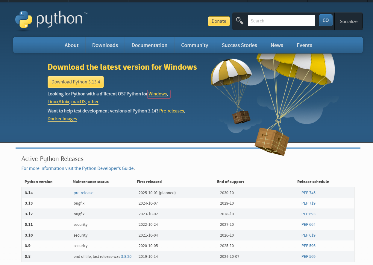This screenshot has height=265, width=373.
Task: Click the GO search button
Action: 326,20
